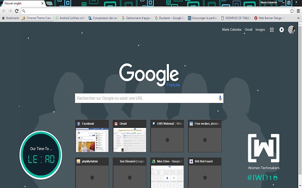Open Chrome Theme Creator bookmark
The height and width of the screenshot is (188, 302).
[x=37, y=18]
